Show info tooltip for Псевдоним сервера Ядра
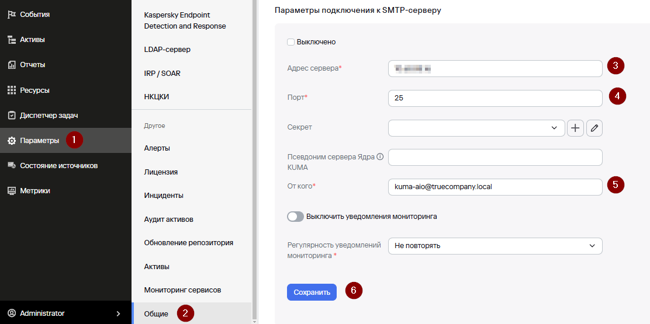The image size is (650, 324). tap(380, 157)
